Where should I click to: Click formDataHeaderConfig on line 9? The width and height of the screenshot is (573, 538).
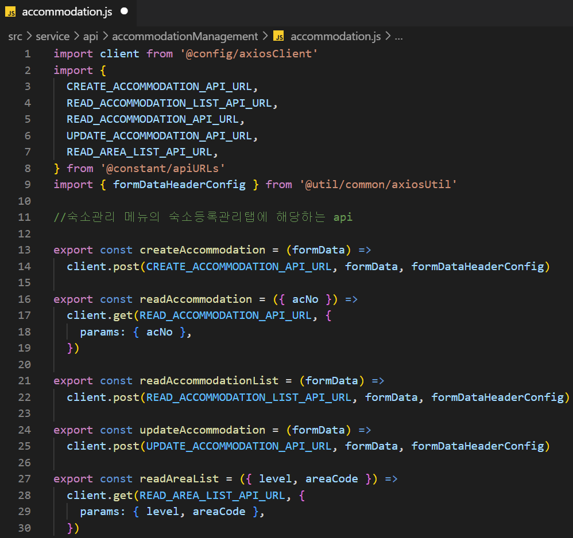coord(179,185)
